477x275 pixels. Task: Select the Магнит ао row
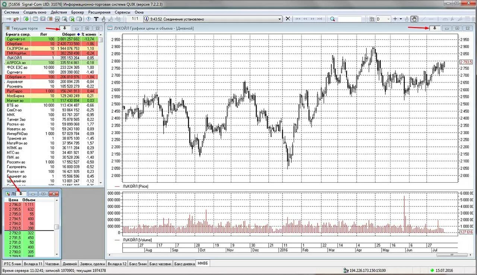pos(51,101)
